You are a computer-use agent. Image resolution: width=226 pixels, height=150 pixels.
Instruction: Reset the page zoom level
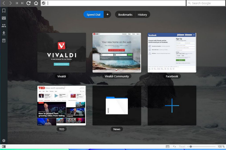pyautogui.click(x=182, y=146)
